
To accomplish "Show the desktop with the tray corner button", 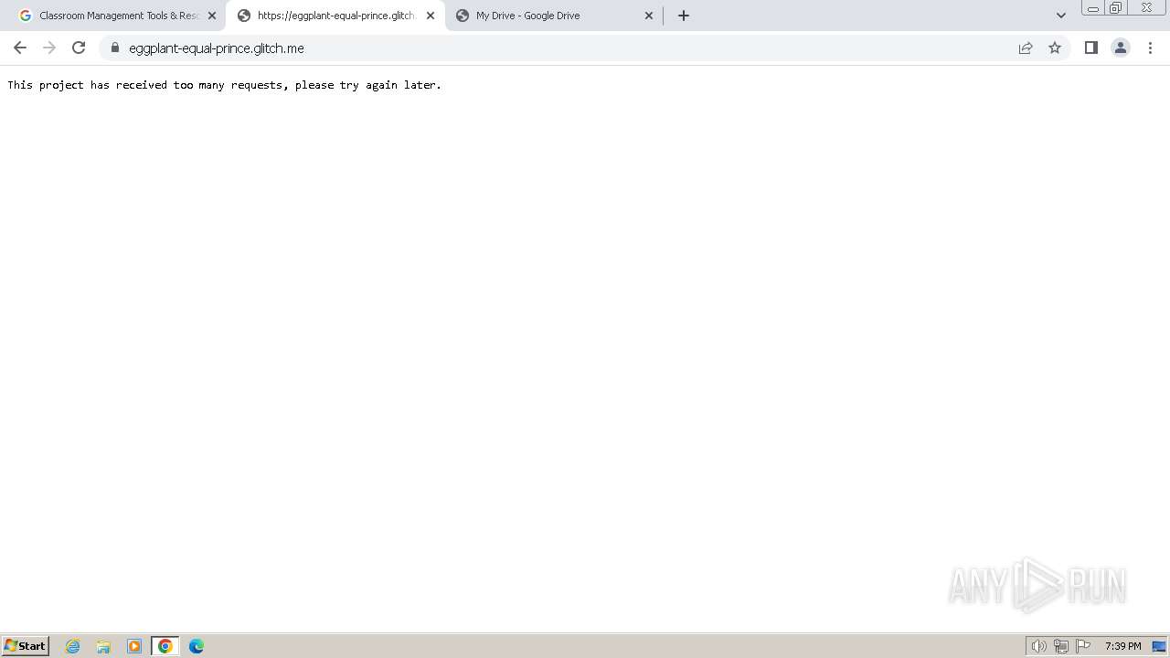I will click(x=1159, y=646).
